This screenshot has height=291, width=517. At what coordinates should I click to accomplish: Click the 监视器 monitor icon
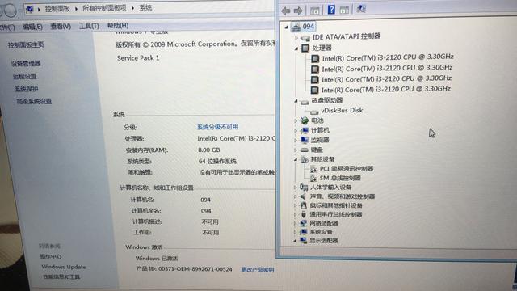305,140
